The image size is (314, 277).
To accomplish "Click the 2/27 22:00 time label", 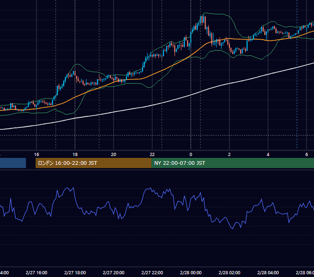I will pos(152,272).
